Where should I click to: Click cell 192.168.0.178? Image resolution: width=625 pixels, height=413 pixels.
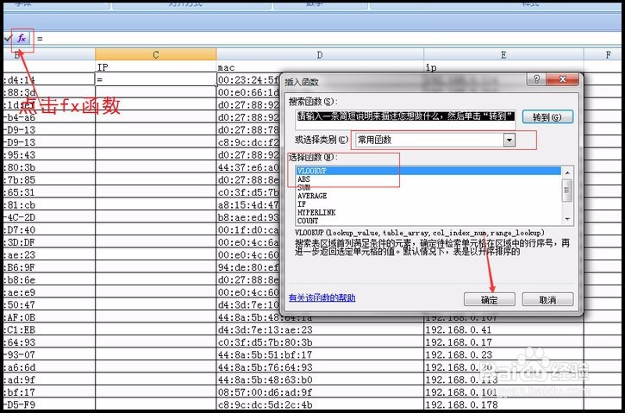point(503,404)
